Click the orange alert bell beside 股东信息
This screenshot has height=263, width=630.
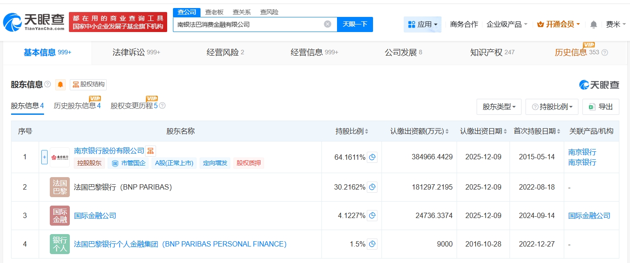pyautogui.click(x=60, y=85)
